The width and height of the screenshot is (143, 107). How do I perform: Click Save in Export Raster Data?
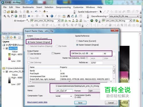(x=80, y=103)
